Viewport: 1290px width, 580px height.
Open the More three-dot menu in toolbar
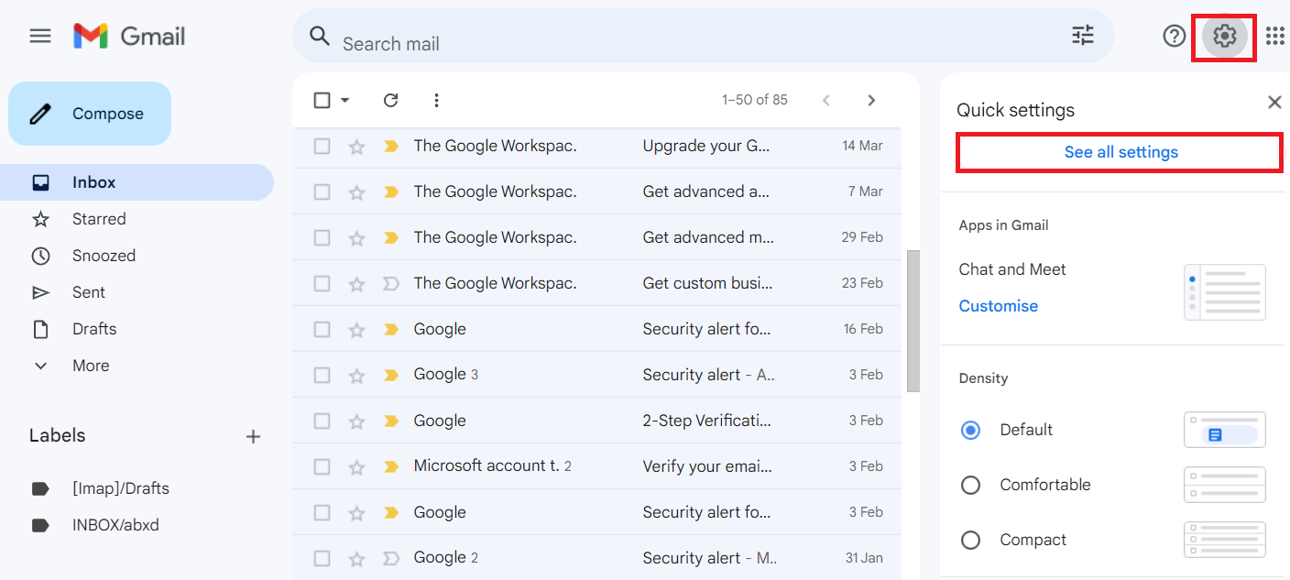436,100
